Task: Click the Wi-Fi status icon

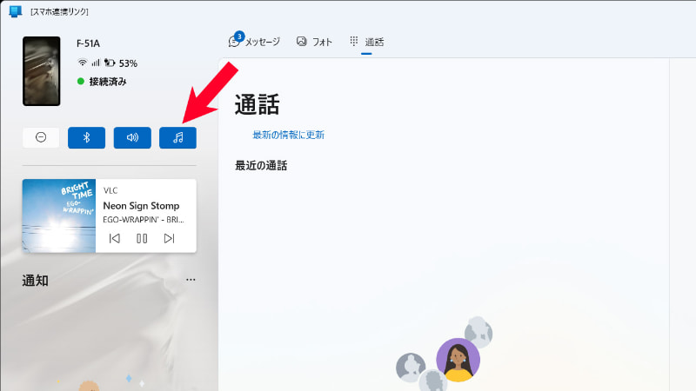Action: pos(82,63)
